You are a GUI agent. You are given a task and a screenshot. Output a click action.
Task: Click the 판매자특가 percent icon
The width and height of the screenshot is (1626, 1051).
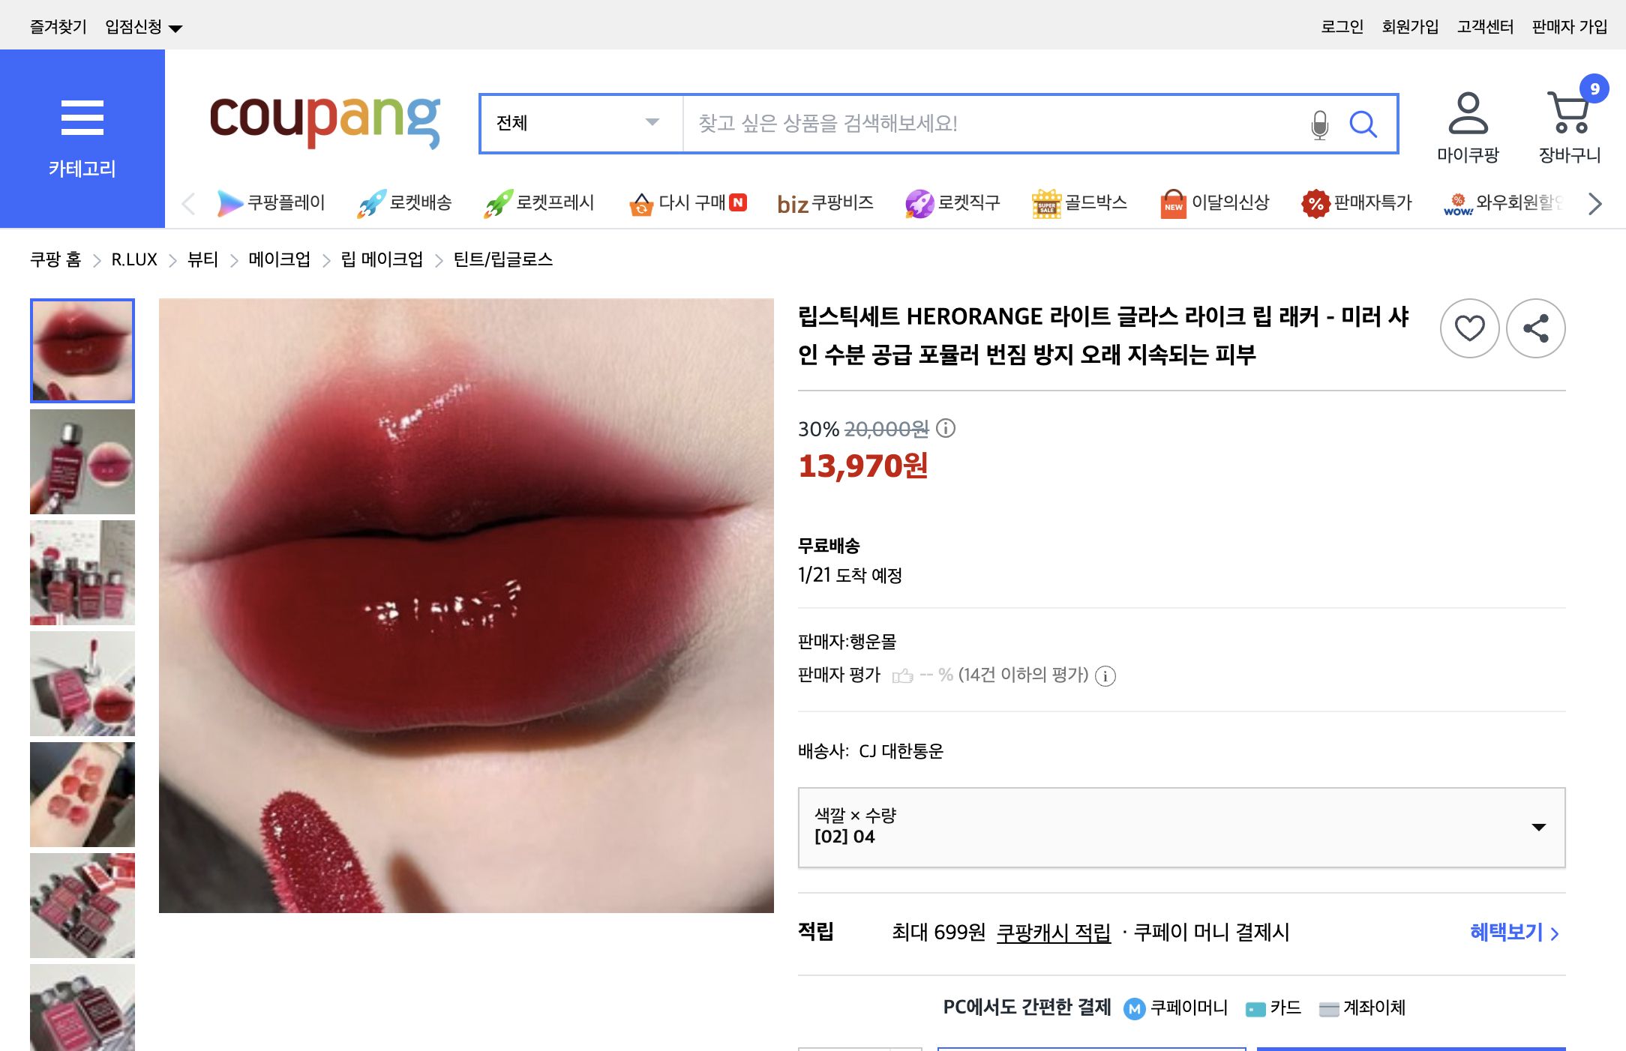click(1314, 203)
